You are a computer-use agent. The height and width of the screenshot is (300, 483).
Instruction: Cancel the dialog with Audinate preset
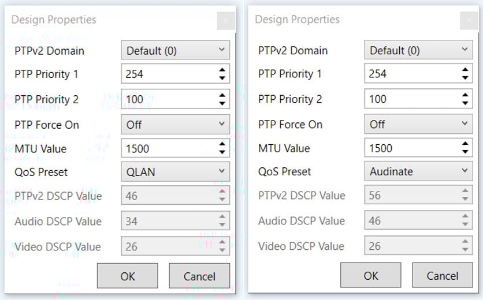(x=443, y=276)
